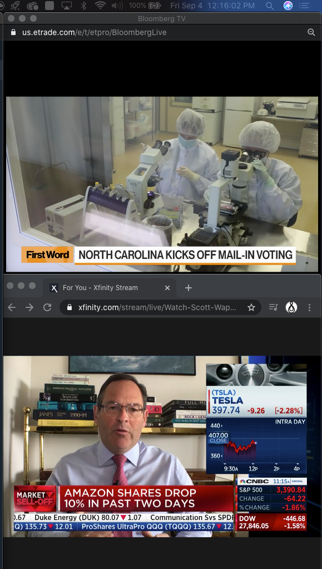Click the Market Sell-Off badge
Screen dimensions: 322x569
(x=35, y=498)
